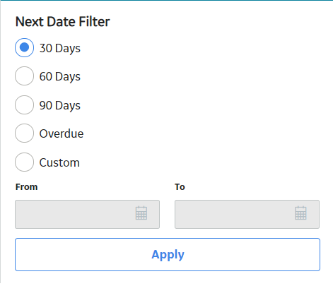Focus the disabled From date box
The image size is (333, 286).
coord(87,214)
